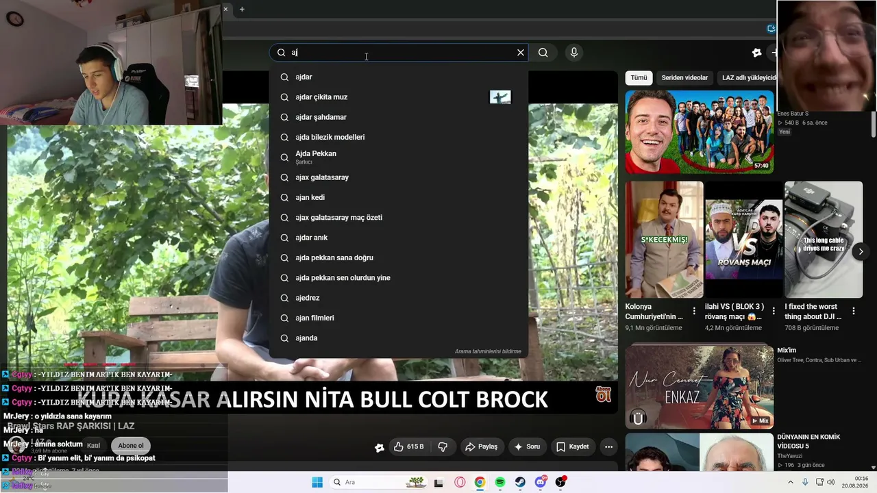Save the video with Kaydet
Screen dimensions: 877x493
(572, 447)
